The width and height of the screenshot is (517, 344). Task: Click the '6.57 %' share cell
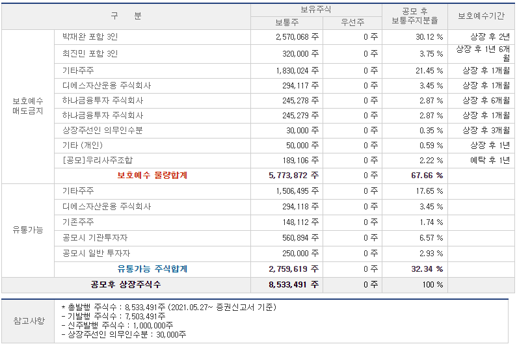click(x=431, y=238)
